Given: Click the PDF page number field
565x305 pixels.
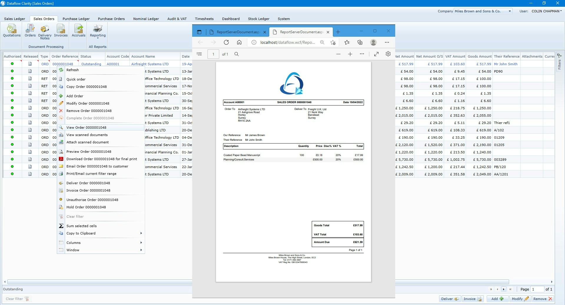Looking at the screenshot, I should pos(213,54).
